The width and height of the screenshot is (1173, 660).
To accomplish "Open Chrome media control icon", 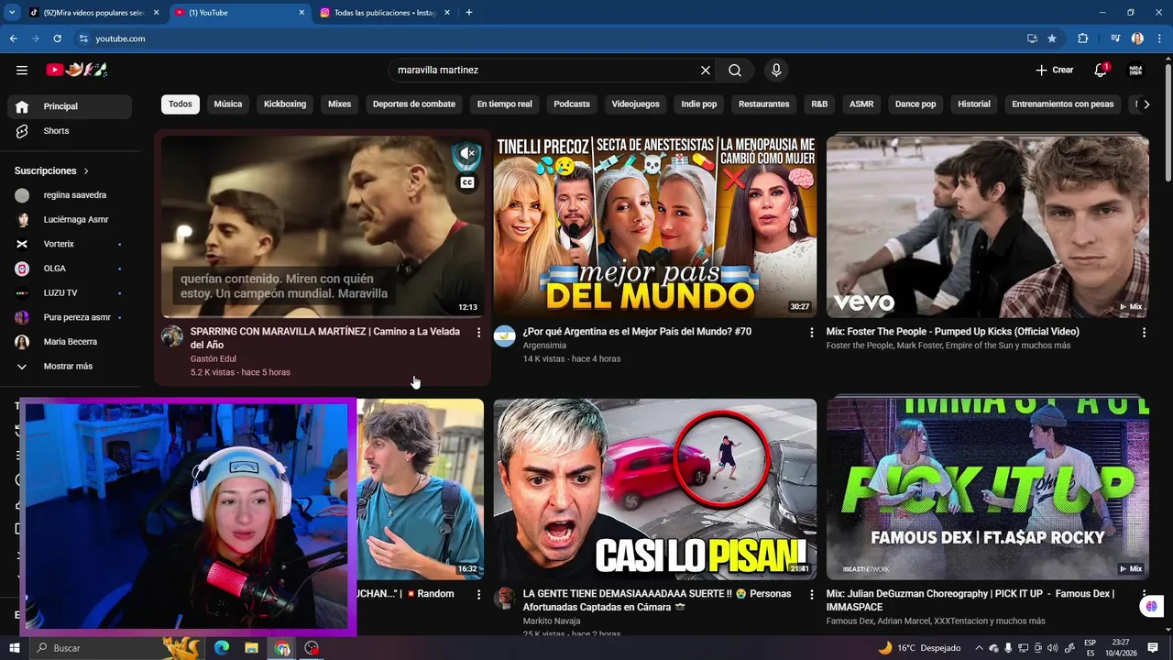I will pos(1114,38).
